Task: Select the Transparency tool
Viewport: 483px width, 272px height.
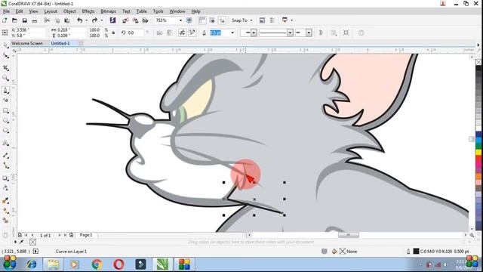Action: (x=5, y=188)
